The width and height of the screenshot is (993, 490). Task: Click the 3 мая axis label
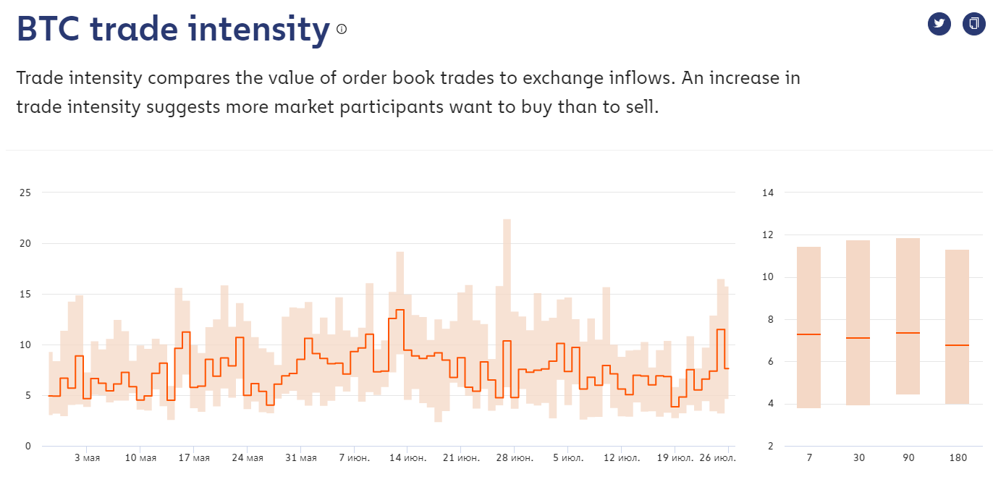coord(88,457)
